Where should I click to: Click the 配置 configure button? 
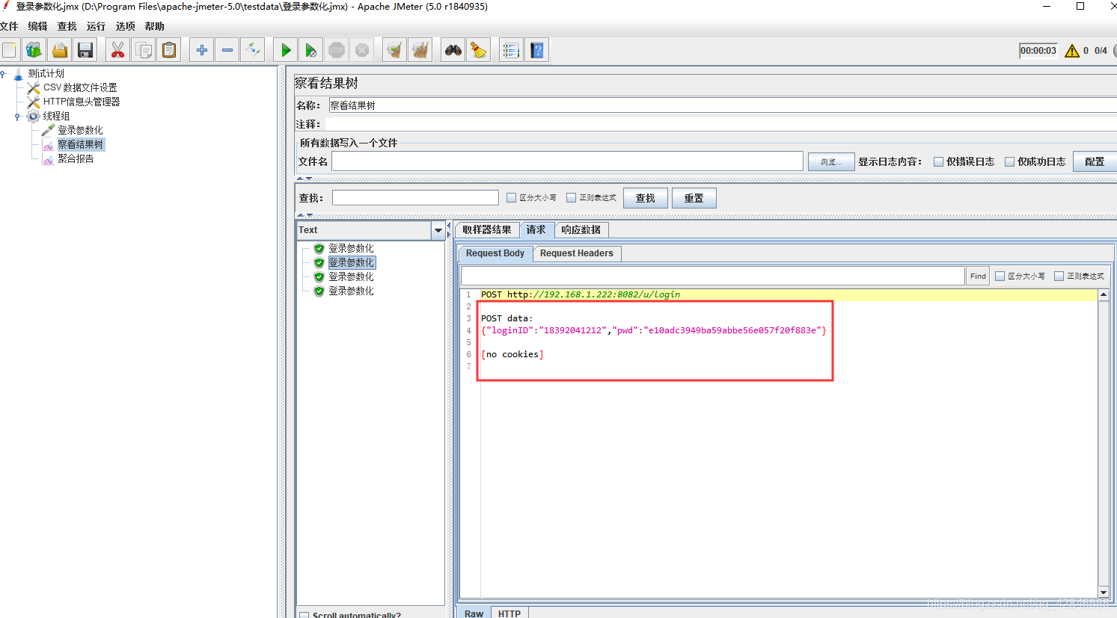pos(1095,161)
